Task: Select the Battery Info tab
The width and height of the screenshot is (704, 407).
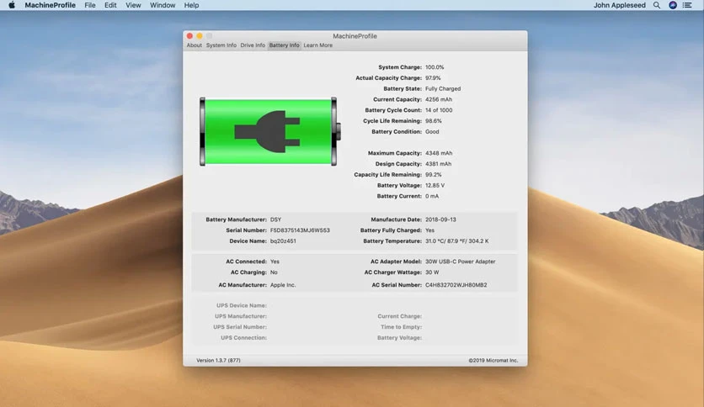Action: (x=284, y=45)
